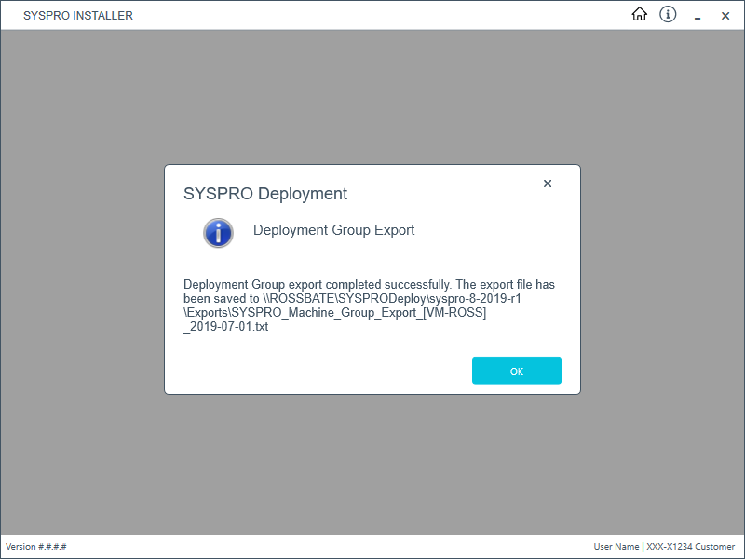Minimize the SYSPRO Installer window

[698, 16]
